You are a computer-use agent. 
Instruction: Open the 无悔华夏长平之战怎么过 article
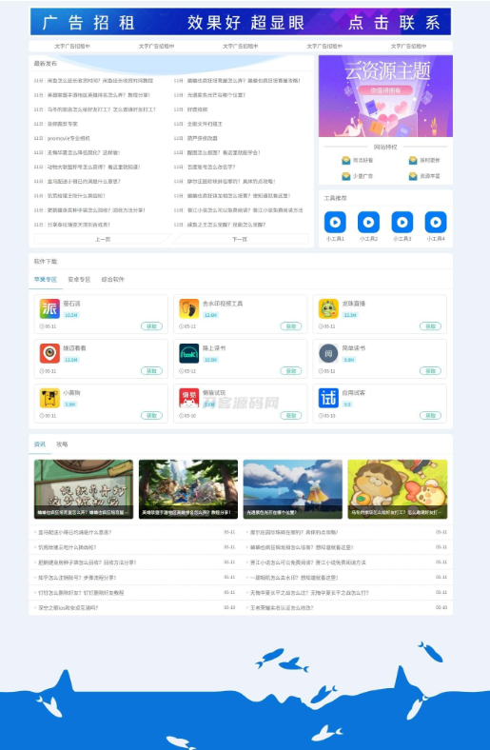pyautogui.click(x=309, y=593)
